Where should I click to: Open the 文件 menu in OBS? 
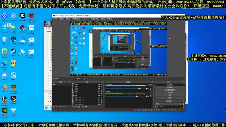click(55, 19)
